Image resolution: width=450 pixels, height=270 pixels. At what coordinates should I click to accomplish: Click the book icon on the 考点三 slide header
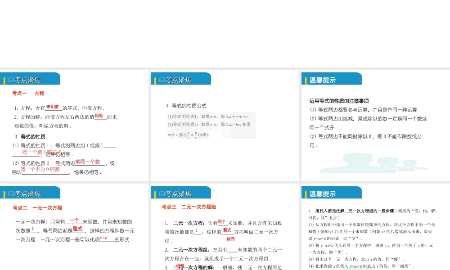point(162,193)
